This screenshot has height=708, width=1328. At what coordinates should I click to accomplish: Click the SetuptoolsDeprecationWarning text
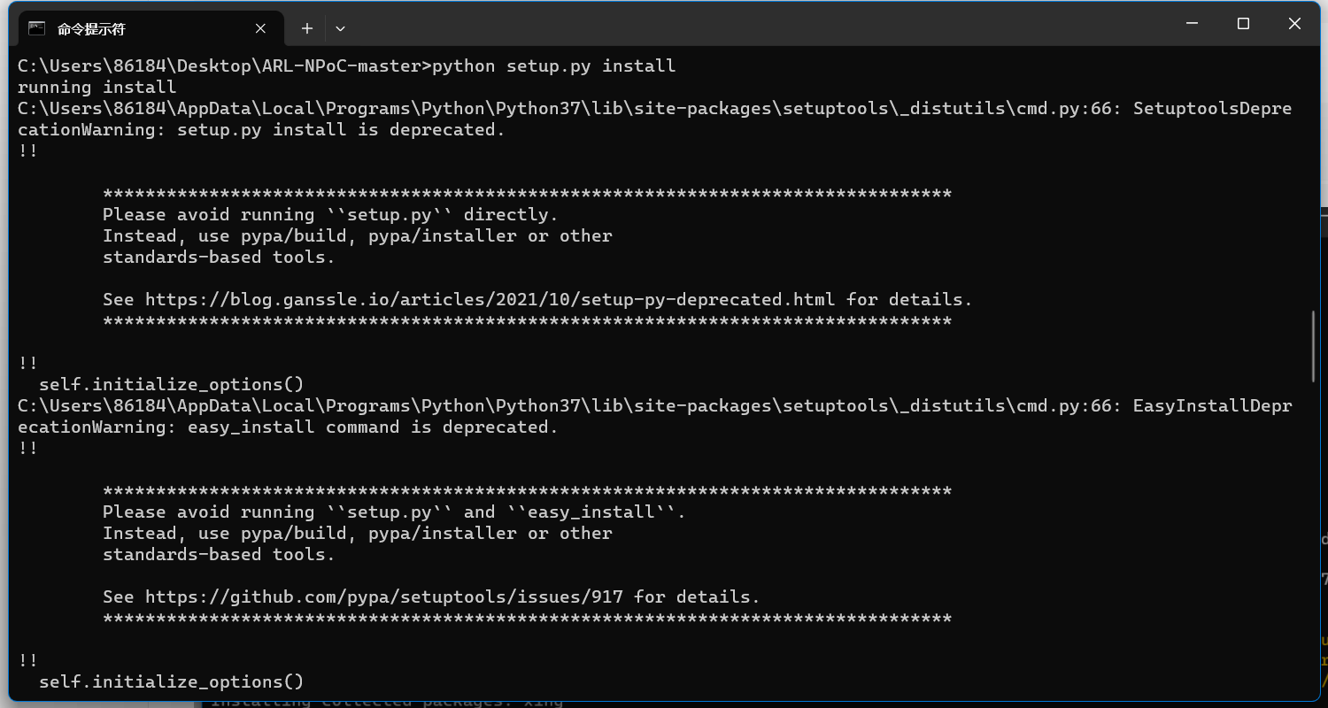(655, 119)
